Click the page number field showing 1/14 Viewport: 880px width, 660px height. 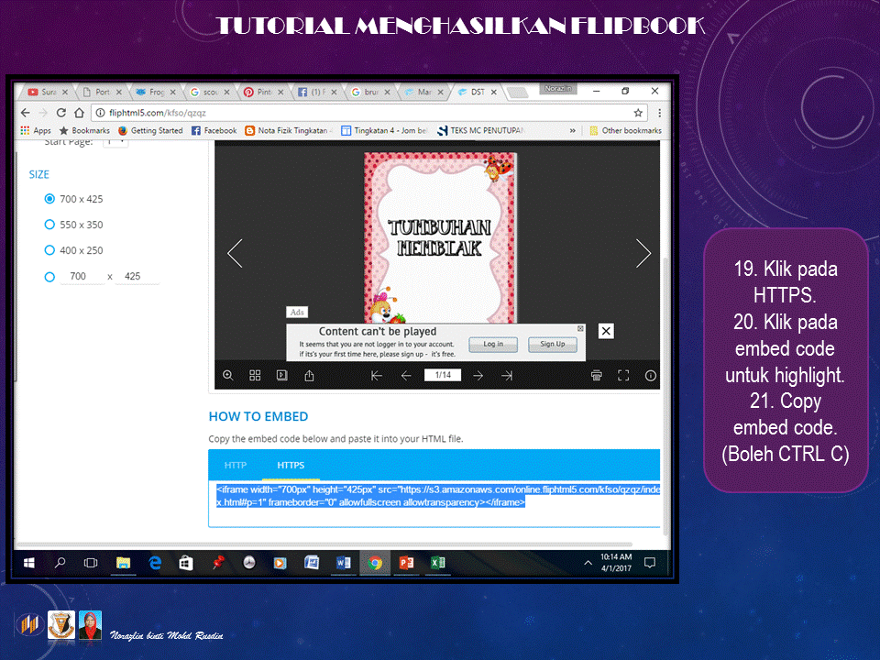(443, 375)
